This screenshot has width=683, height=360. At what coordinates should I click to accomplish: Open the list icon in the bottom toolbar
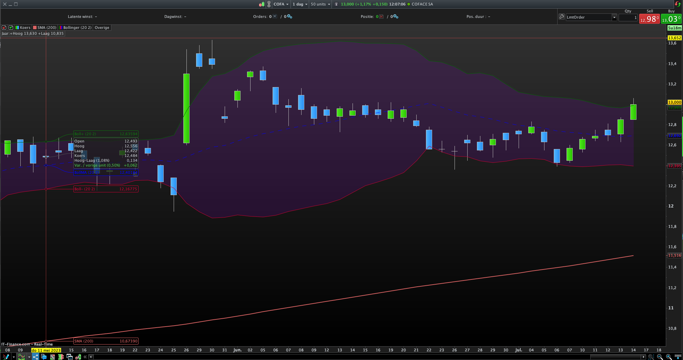[x=52, y=357]
